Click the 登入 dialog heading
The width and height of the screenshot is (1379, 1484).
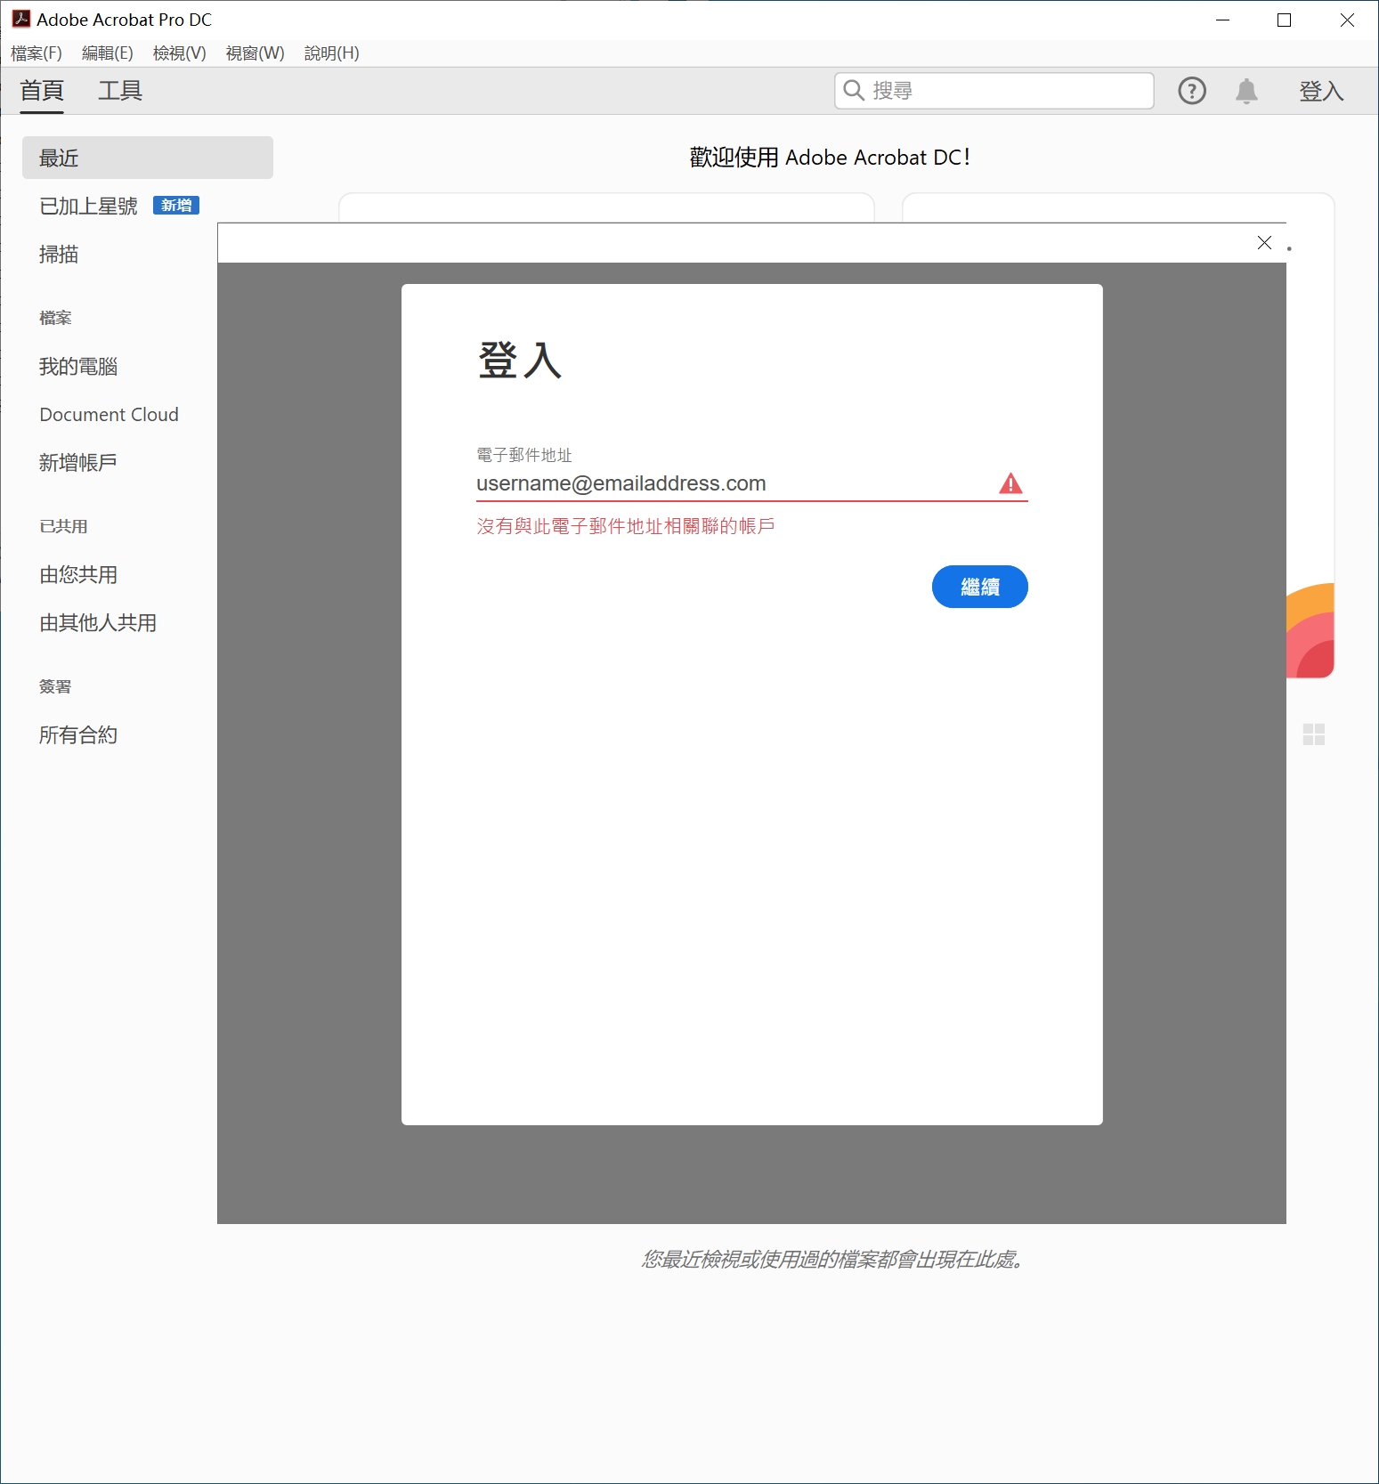[521, 361]
